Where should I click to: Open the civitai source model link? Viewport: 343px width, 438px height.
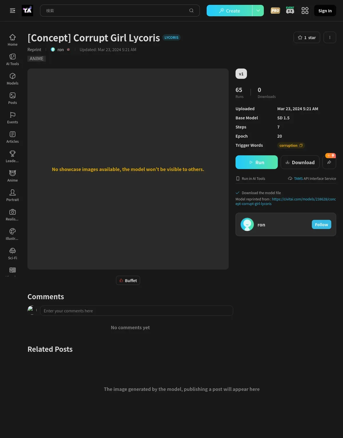click(286, 201)
